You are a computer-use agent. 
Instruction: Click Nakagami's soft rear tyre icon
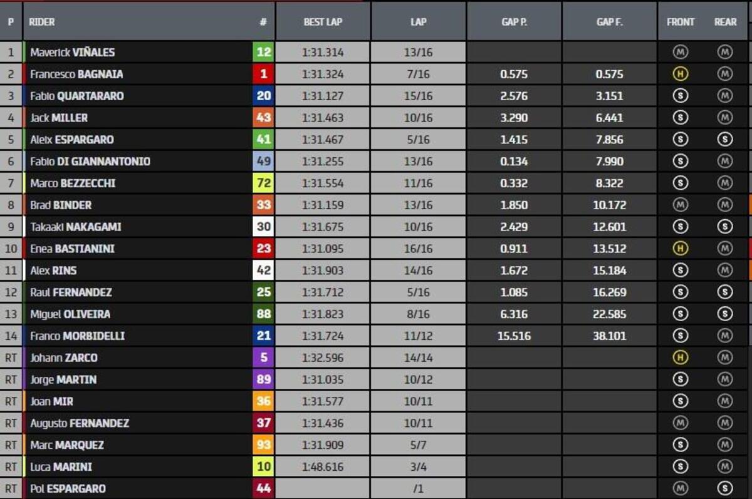click(x=725, y=227)
